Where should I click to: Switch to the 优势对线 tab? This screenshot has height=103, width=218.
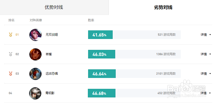tap(54, 7)
